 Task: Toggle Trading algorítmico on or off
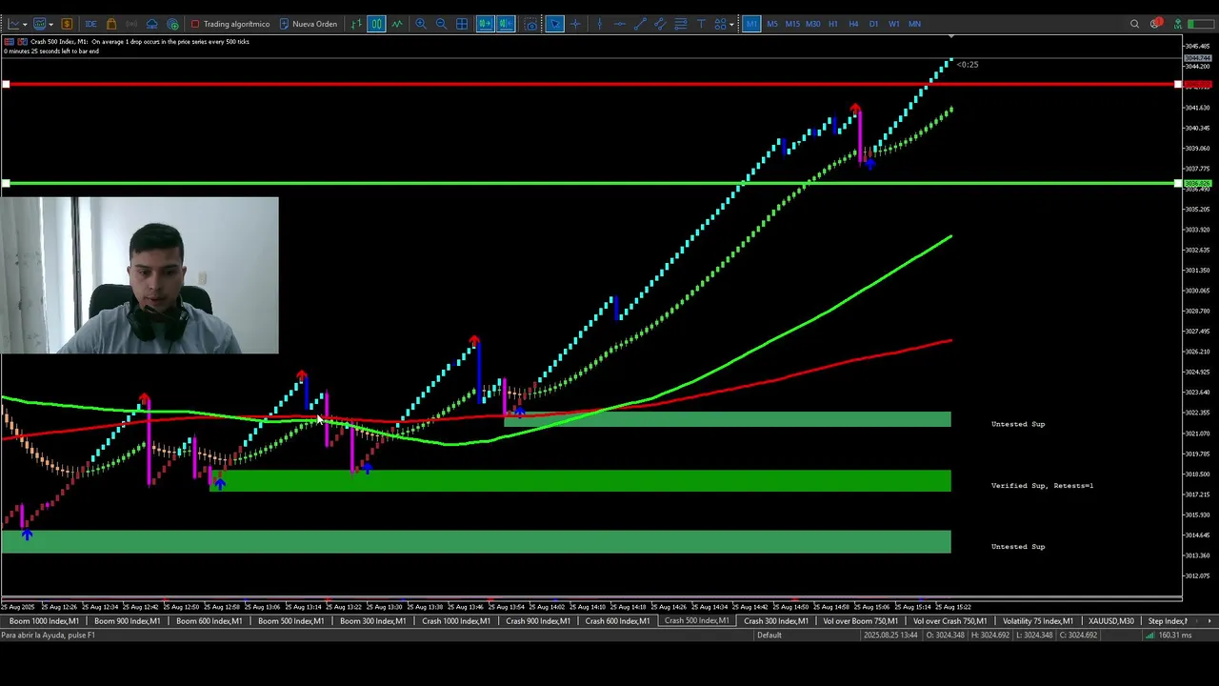click(x=230, y=24)
